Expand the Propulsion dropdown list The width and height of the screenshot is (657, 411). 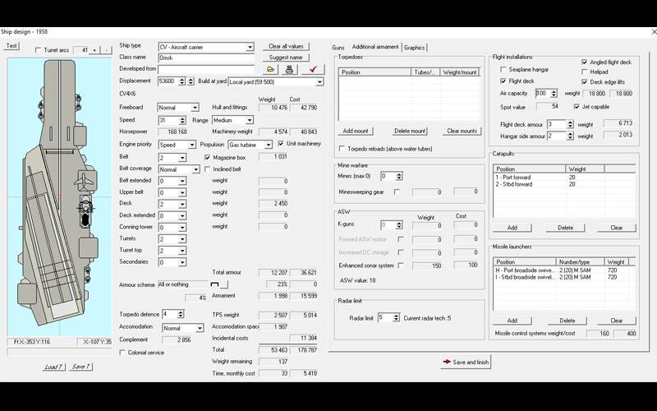pos(268,145)
